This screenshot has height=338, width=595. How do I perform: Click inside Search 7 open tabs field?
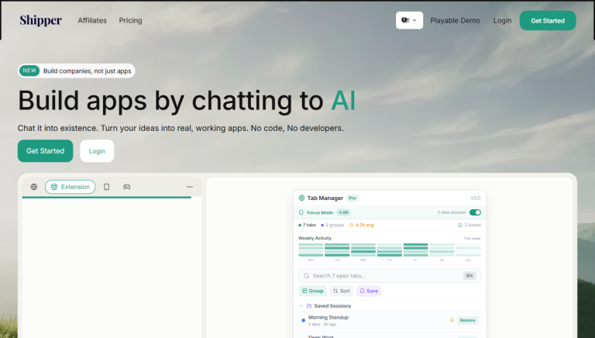click(390, 276)
